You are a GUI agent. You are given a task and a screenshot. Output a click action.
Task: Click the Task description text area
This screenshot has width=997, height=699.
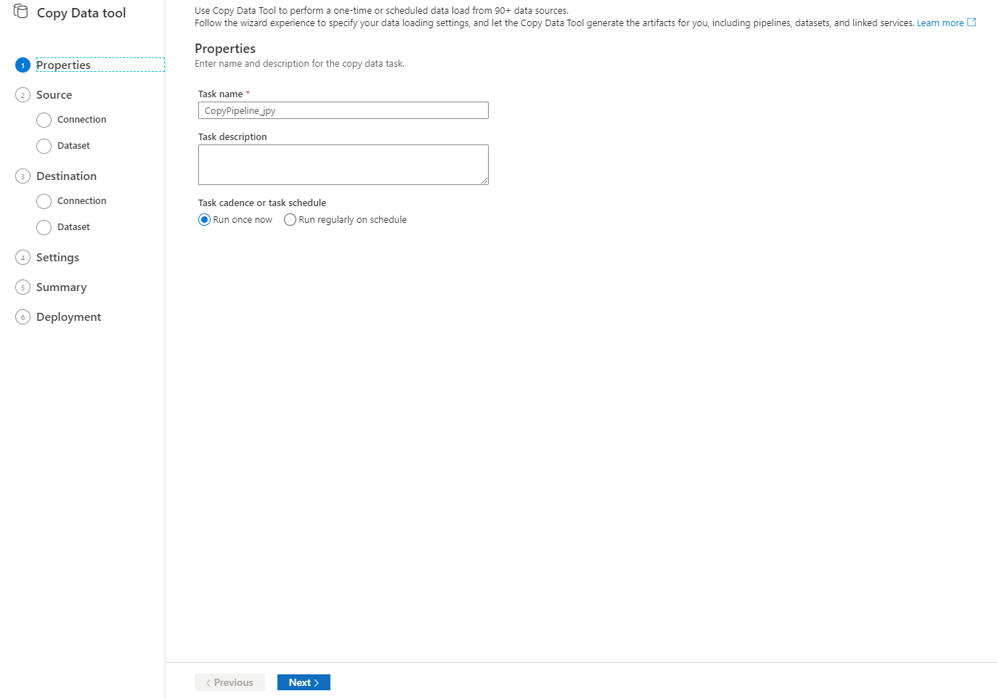coord(343,165)
